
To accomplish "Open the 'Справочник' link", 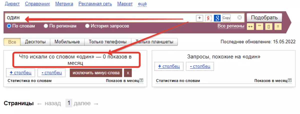I will [37, 4].
